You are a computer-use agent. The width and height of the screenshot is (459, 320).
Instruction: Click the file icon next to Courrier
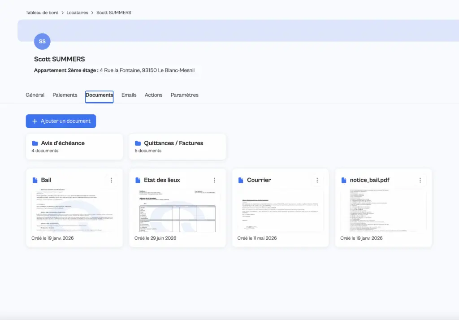pyautogui.click(x=241, y=180)
